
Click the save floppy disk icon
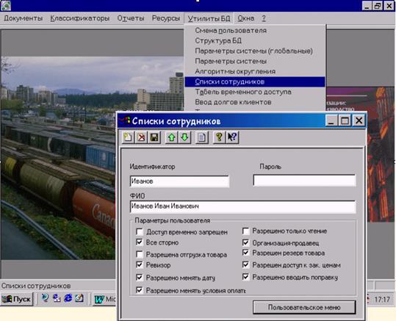154,137
